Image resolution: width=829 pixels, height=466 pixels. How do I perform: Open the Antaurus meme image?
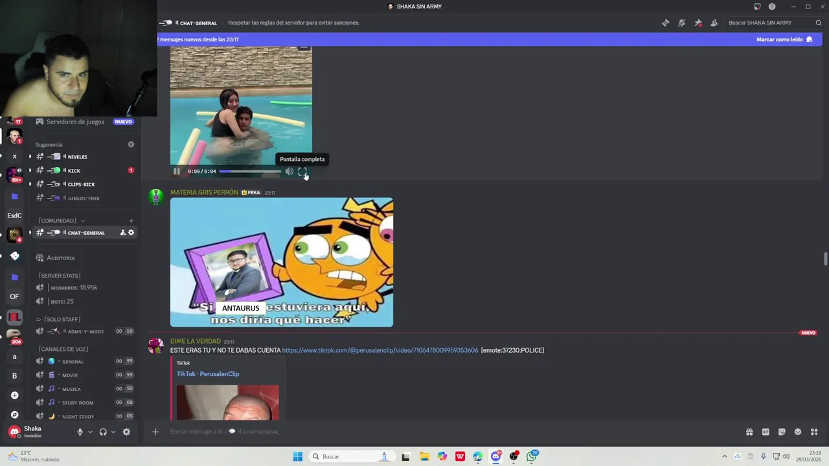pyautogui.click(x=282, y=262)
